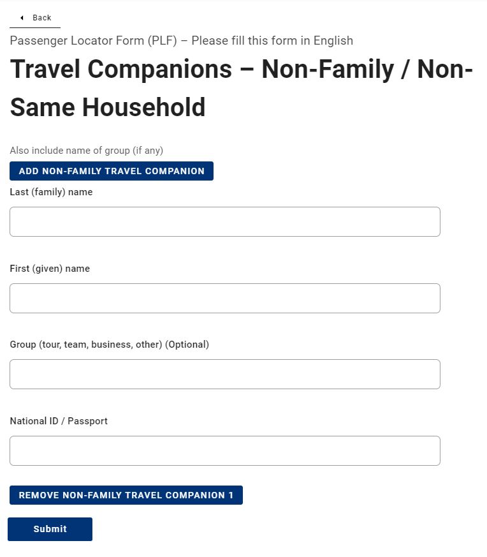
Task: Click the 'National ID / Passport' label
Action: coord(59,421)
